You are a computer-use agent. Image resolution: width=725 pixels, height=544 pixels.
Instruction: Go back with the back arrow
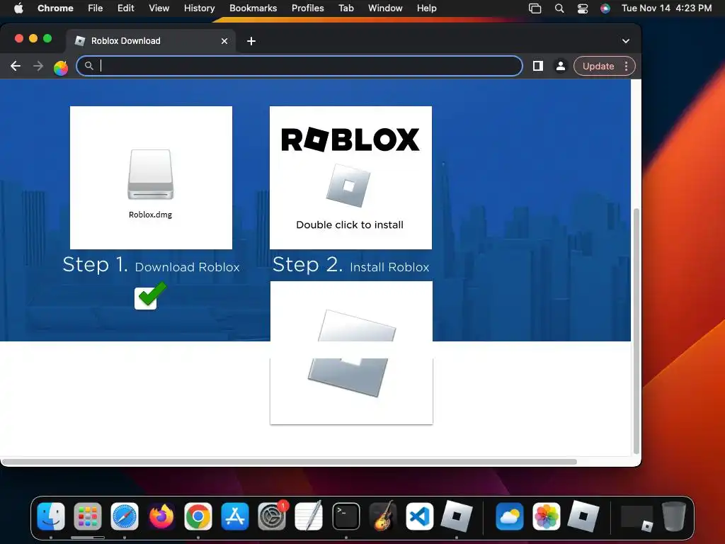click(16, 66)
